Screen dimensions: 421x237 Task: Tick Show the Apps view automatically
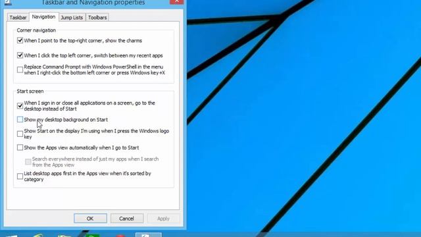pos(20,147)
